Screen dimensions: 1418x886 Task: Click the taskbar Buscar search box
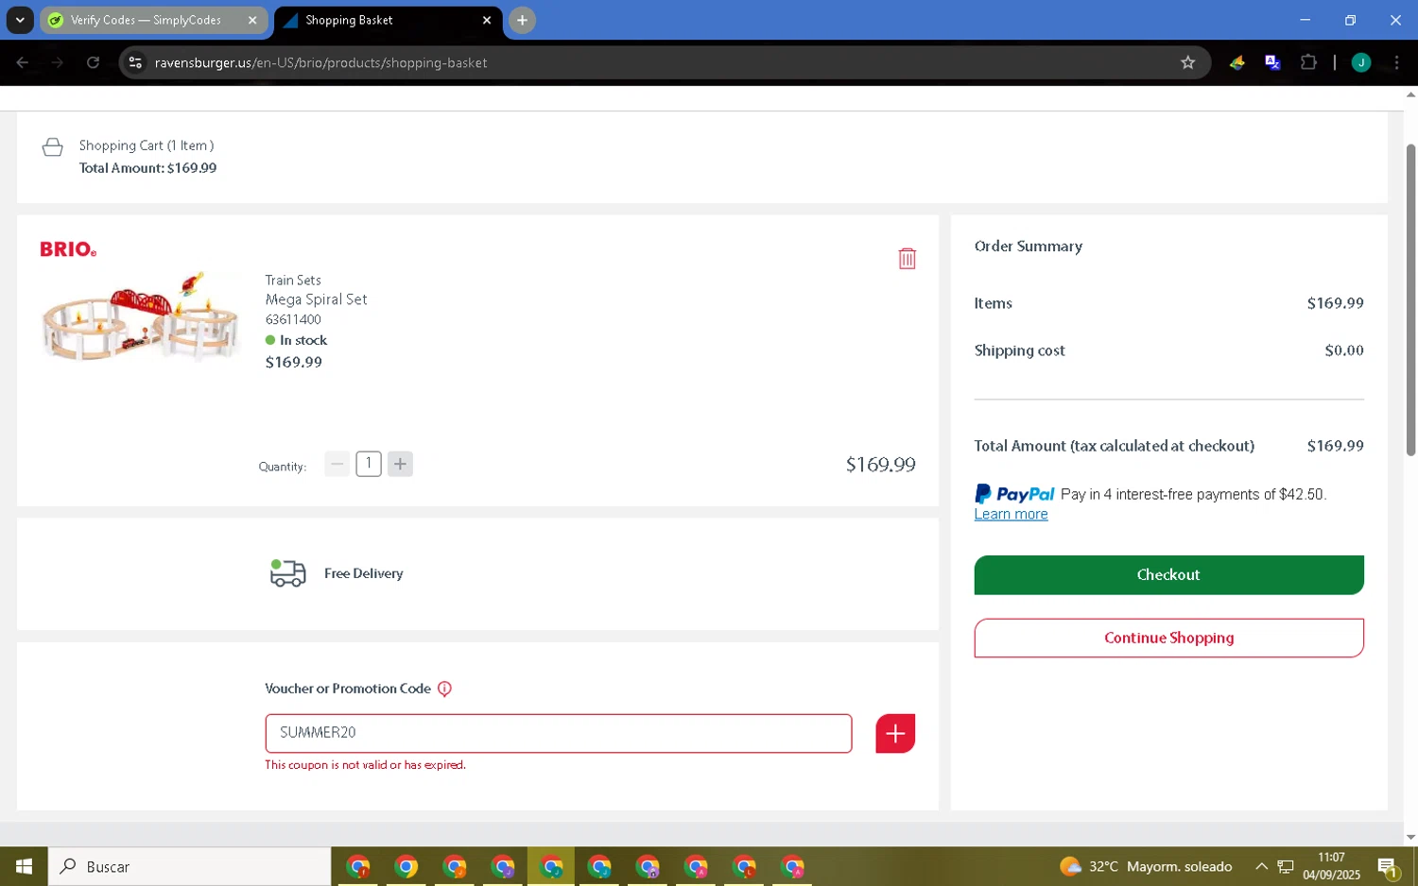click(x=189, y=866)
